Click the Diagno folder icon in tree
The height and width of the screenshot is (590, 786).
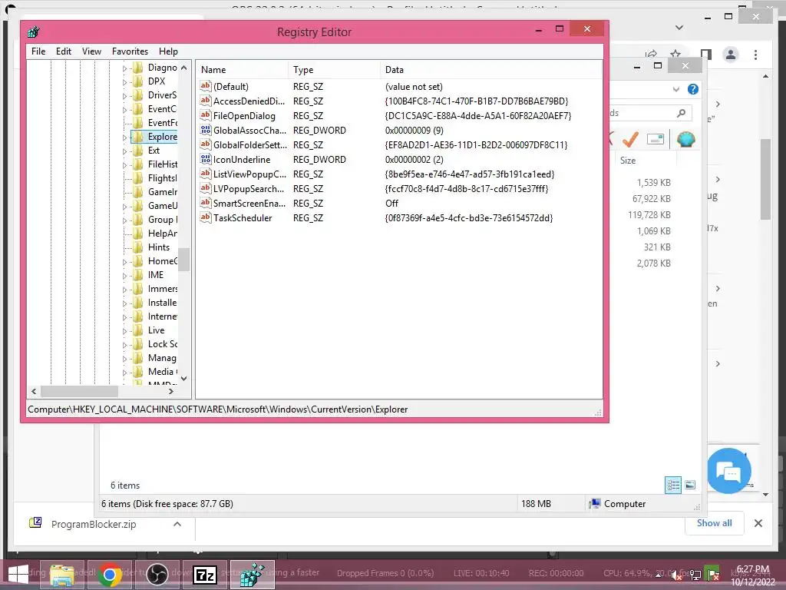[138, 68]
